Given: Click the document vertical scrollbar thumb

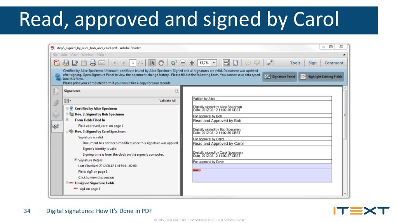Looking at the screenshot, I should (345, 115).
